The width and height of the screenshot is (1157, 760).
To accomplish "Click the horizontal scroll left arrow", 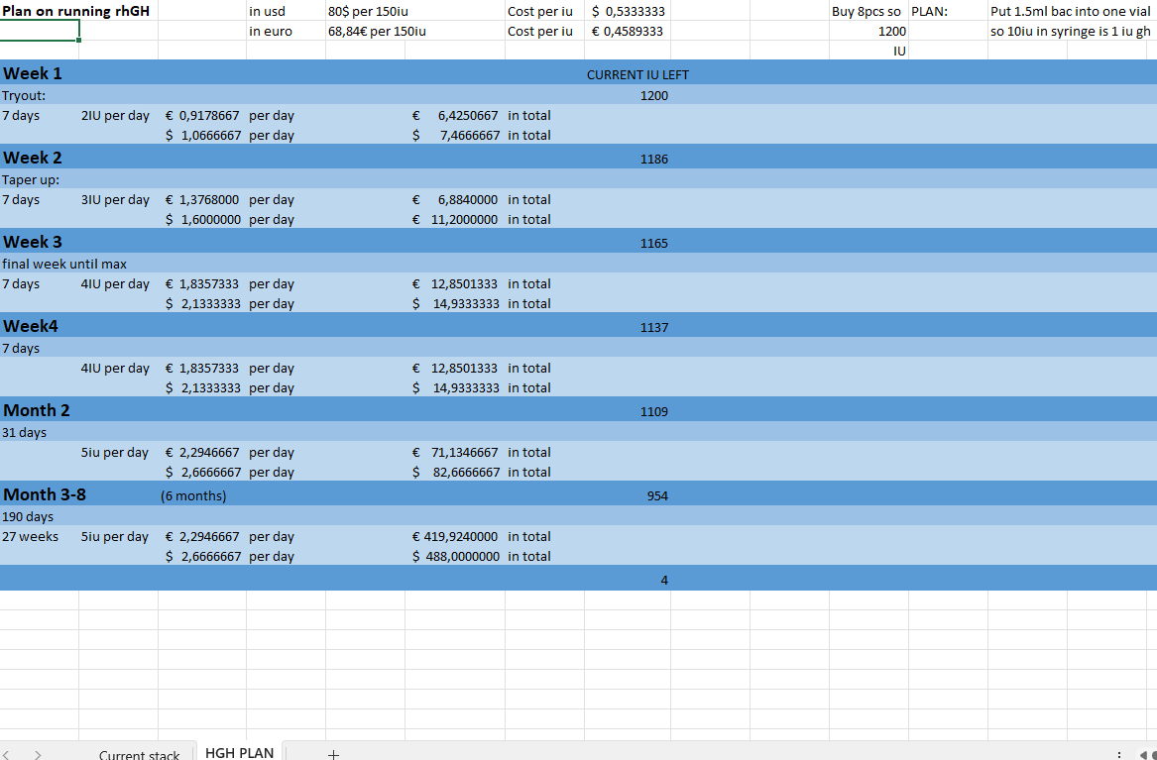I will 1143,754.
